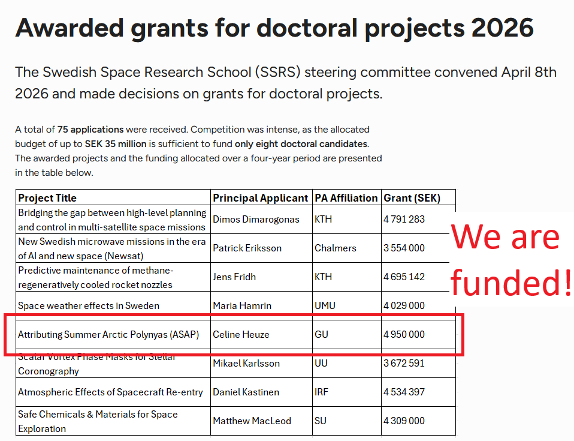Screen dimensions: 574x441
Task: Click the grant amount 4 950 000
Action: [404, 334]
